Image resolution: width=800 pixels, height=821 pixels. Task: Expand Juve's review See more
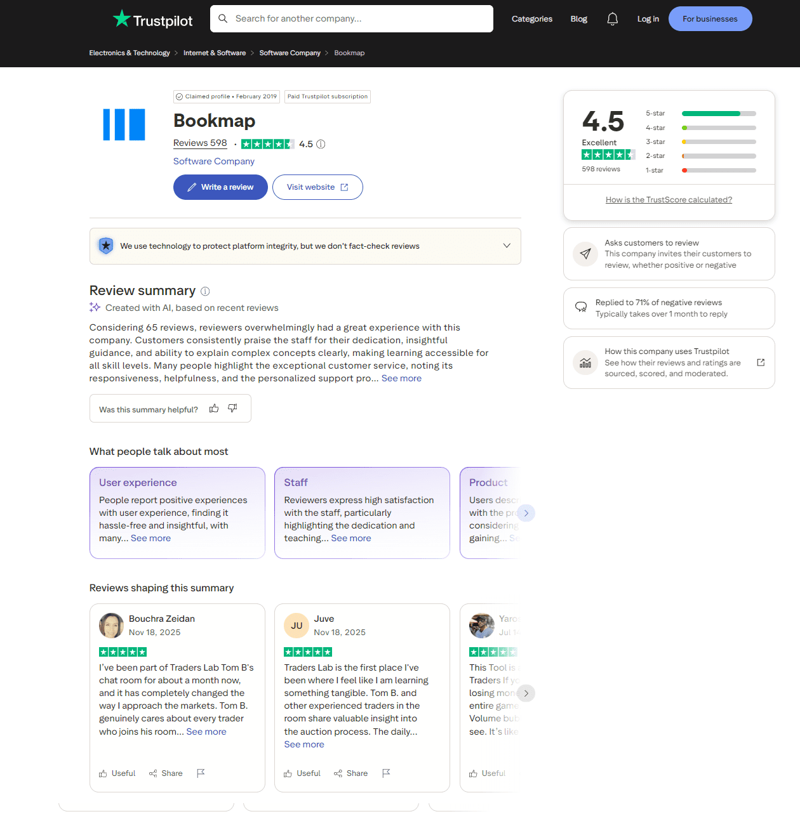pyautogui.click(x=304, y=744)
